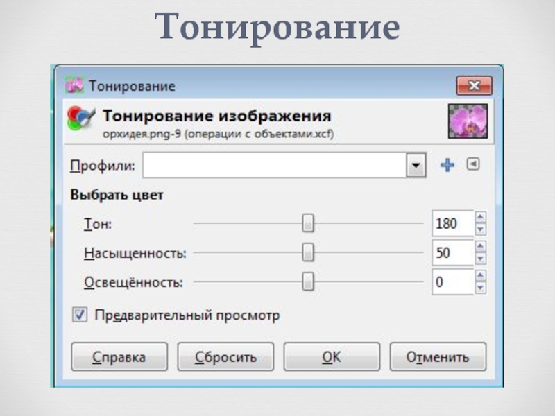Click the Насыщенность slider handle
Screen dimensions: 555x416
click(x=308, y=253)
